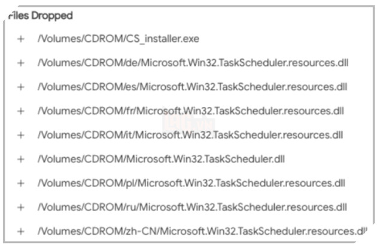377x245 pixels.
Task: Expand the CS_installer.exe entry plus icon
Action: point(21,39)
